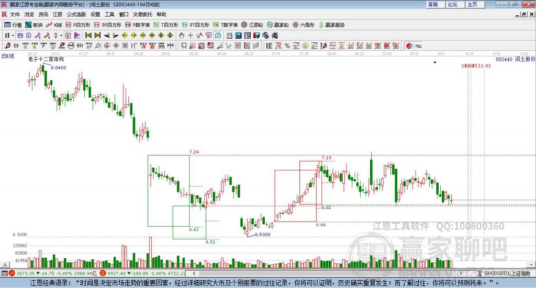Open the T四方形 tool

pyautogui.click(x=166, y=25)
